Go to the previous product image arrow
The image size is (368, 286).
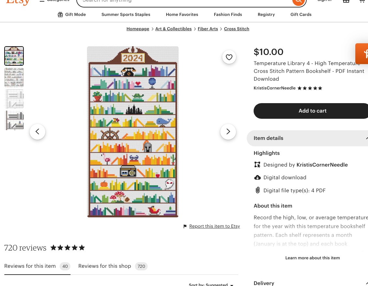pyautogui.click(x=37, y=131)
